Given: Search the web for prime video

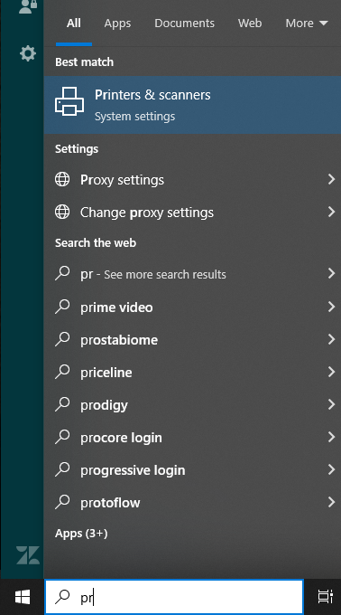Looking at the screenshot, I should tap(192, 307).
